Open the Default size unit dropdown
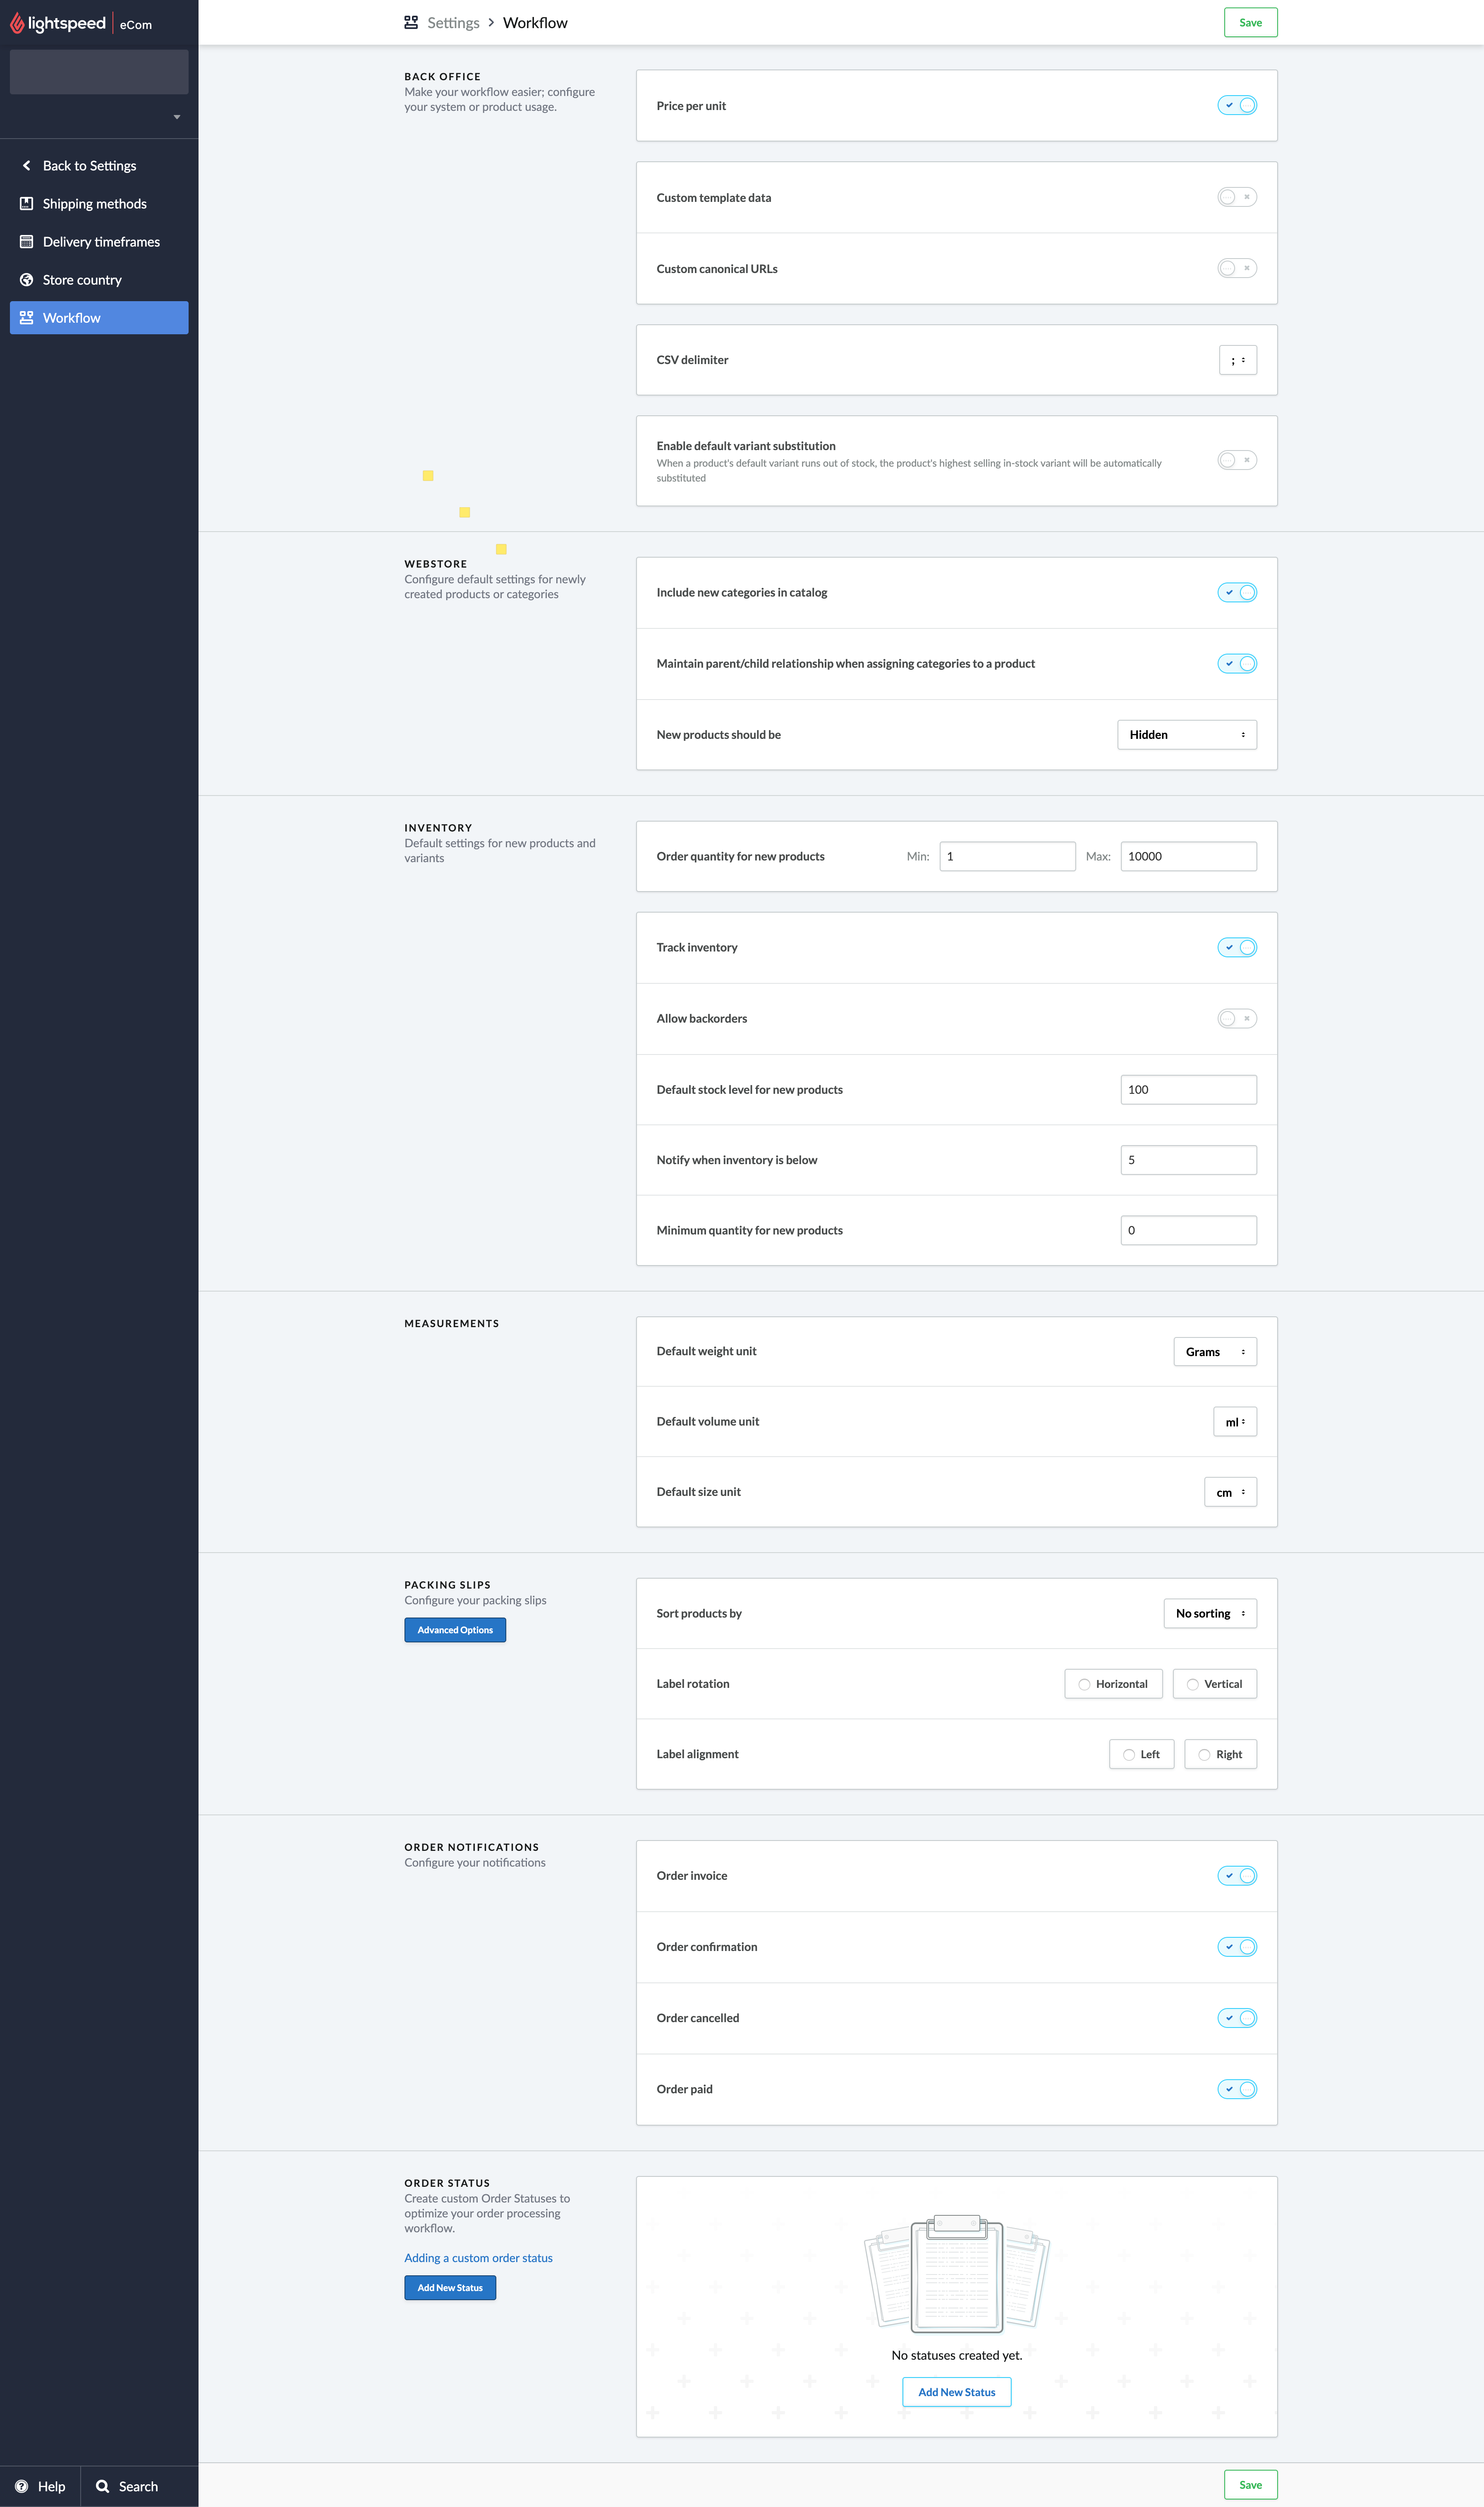 (x=1230, y=1492)
